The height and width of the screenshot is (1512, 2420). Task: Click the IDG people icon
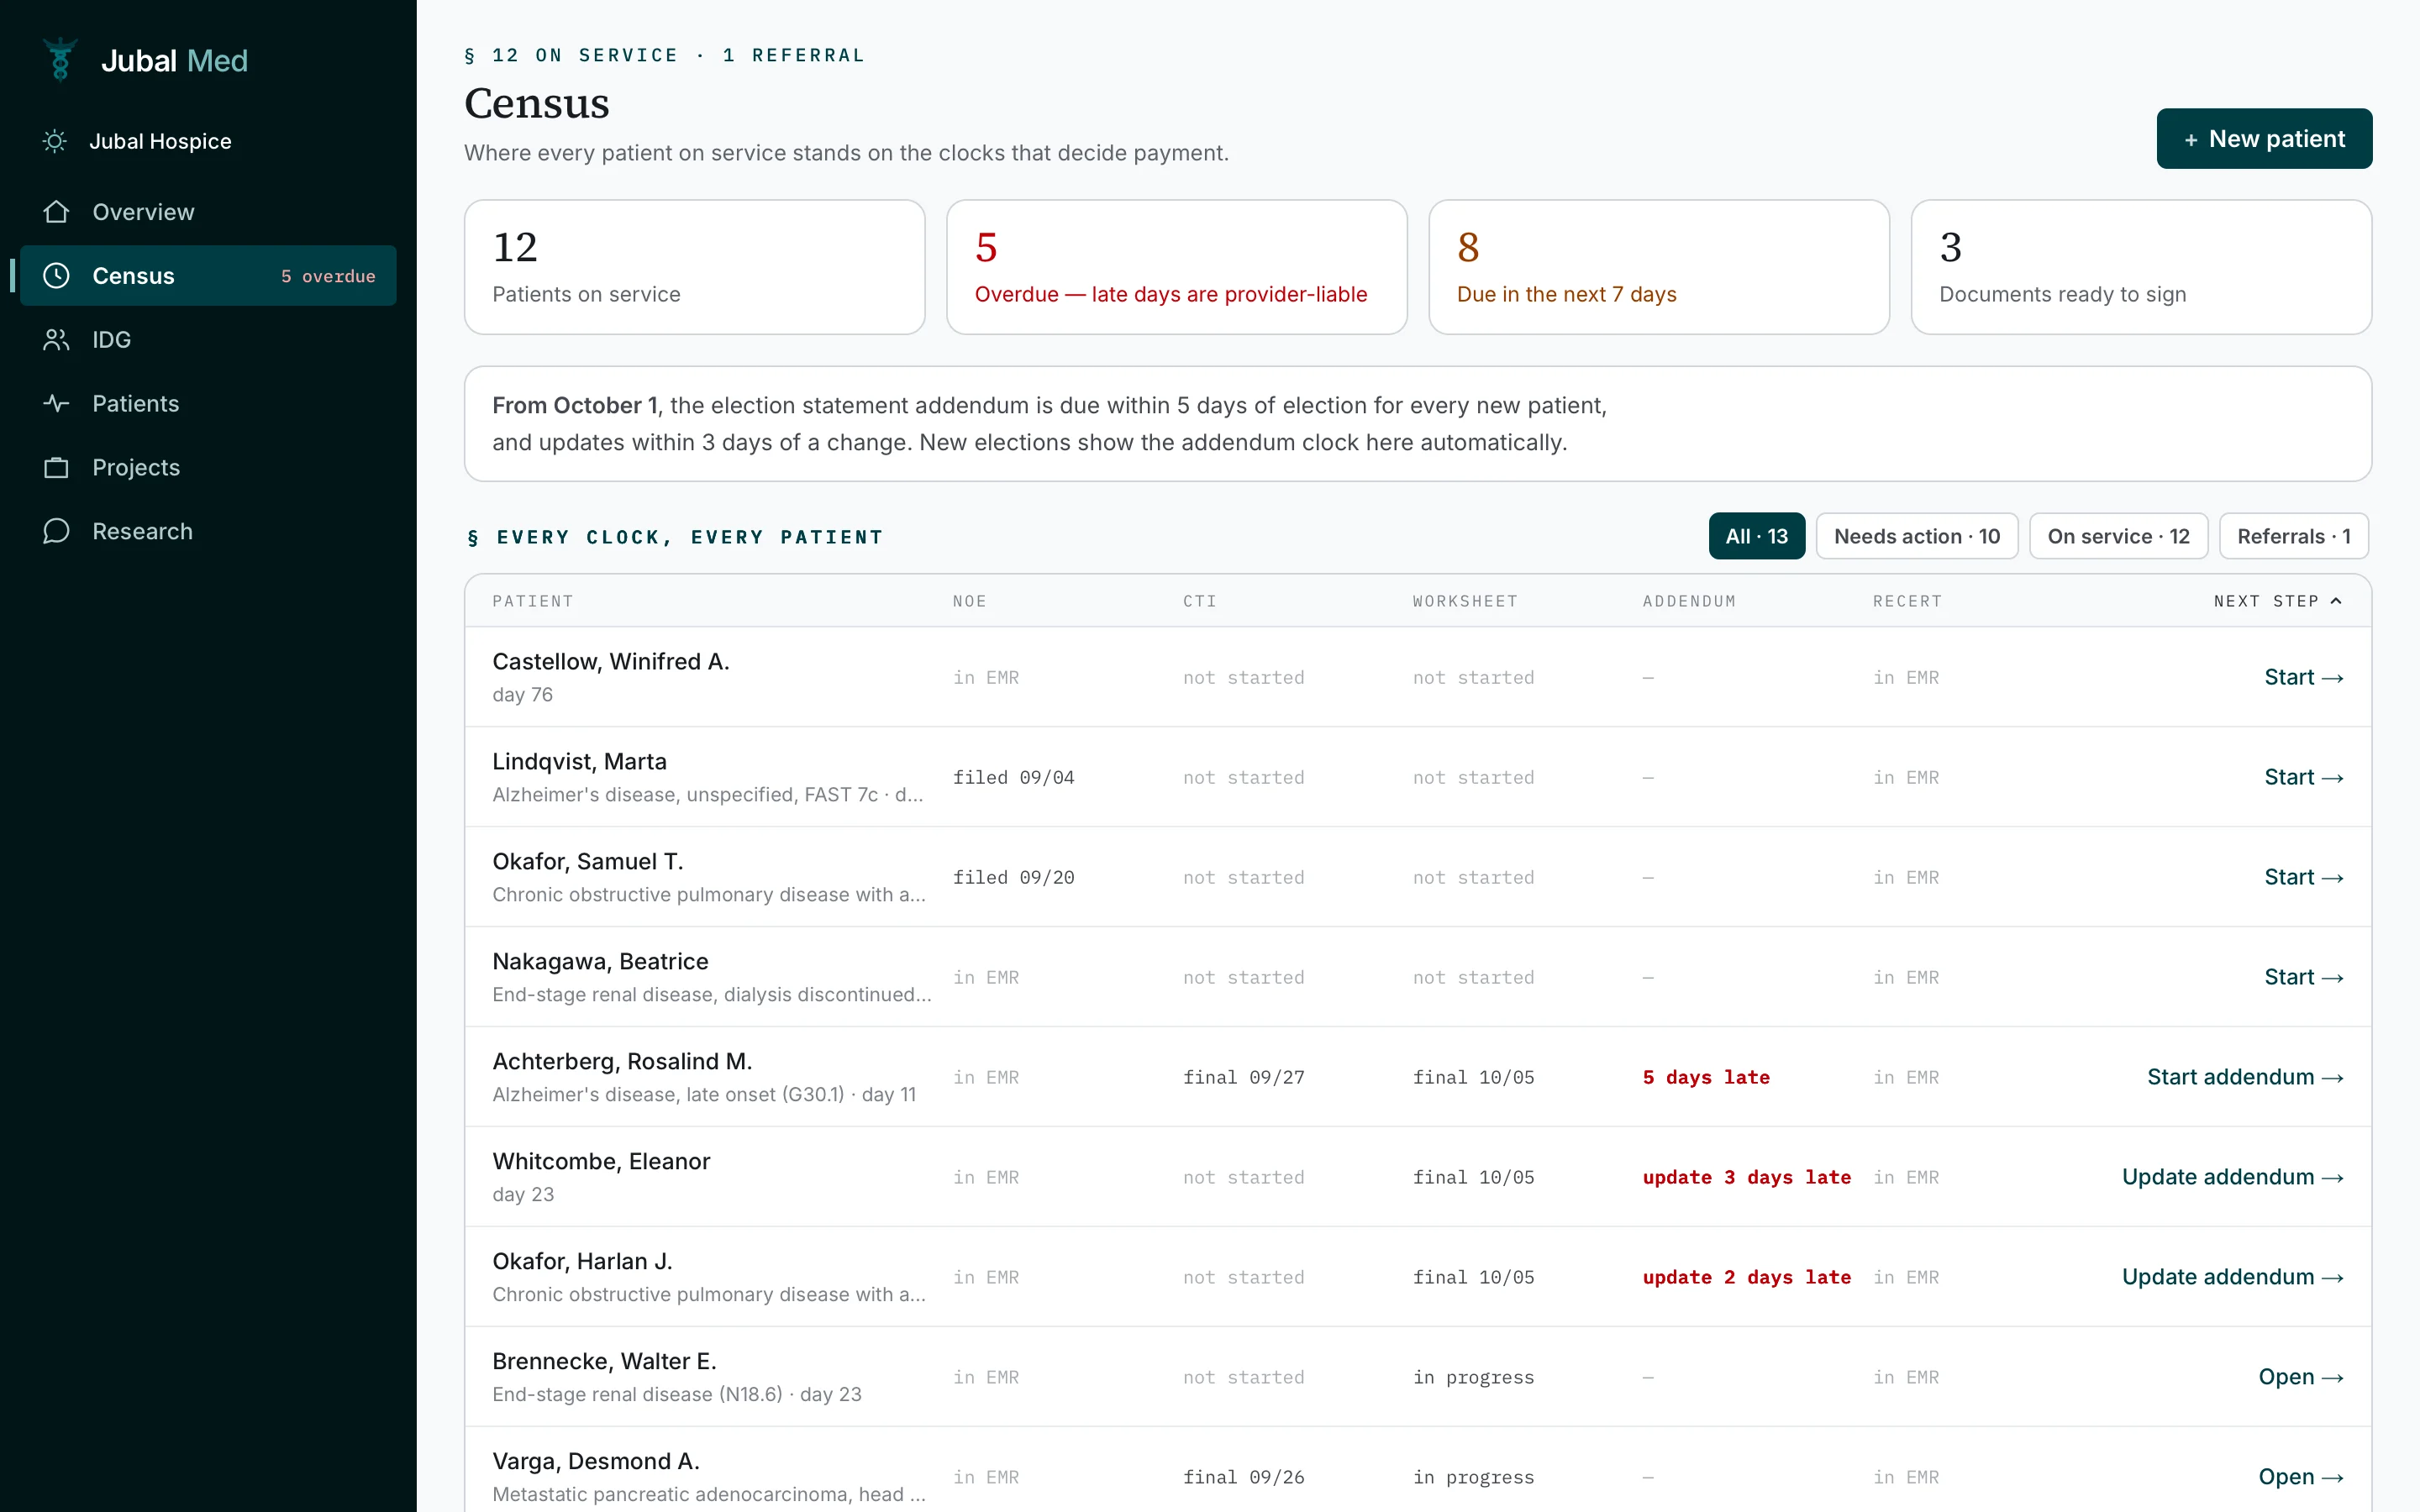pyautogui.click(x=56, y=340)
